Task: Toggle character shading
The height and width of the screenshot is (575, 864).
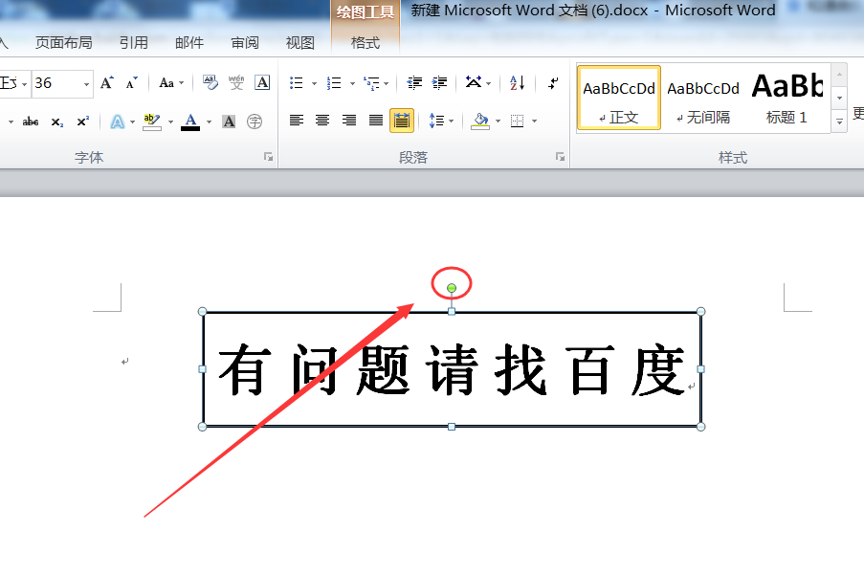Action: coord(230,122)
